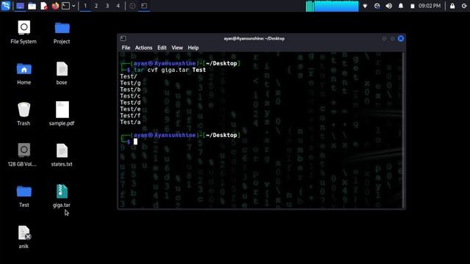Click the 'Test/d' output line
The height and width of the screenshot is (264, 470).
pos(131,103)
